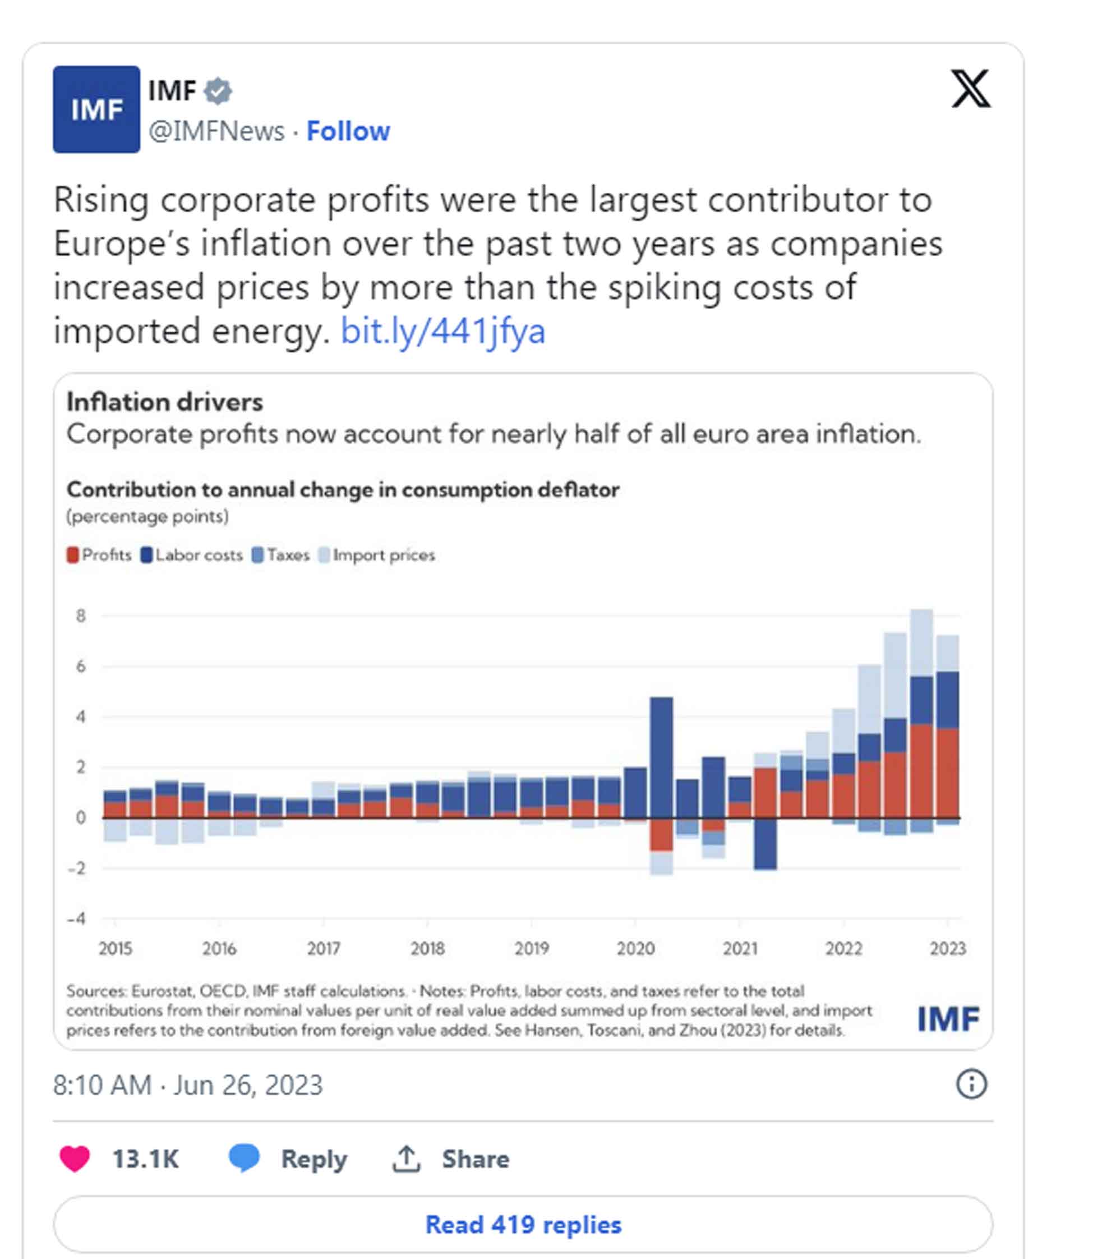Image resolution: width=1116 pixels, height=1259 pixels.
Task: Click the share upload arrow icon
Action: pyautogui.click(x=406, y=1159)
